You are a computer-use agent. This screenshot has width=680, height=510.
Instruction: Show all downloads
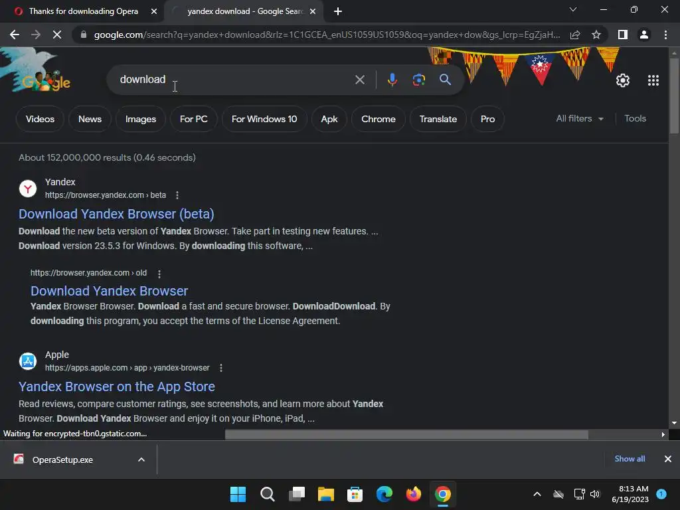630,459
